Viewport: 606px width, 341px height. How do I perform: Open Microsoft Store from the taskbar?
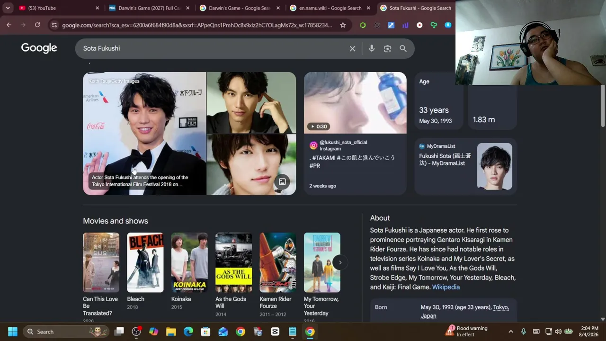coord(205,332)
